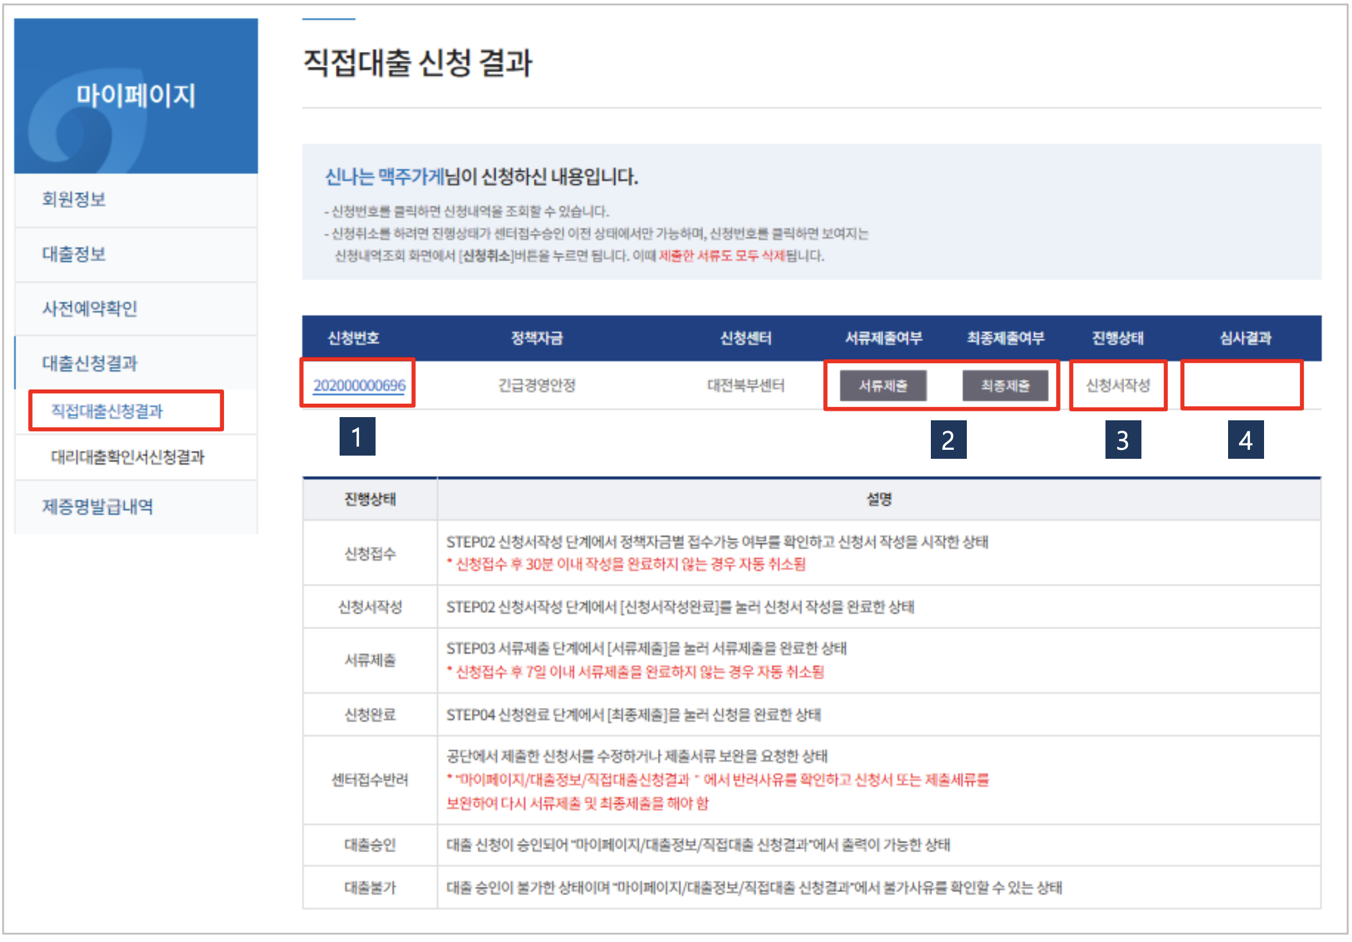Click the 신청서작성 status cell in application row
The image size is (1352, 942).
(x=1118, y=385)
